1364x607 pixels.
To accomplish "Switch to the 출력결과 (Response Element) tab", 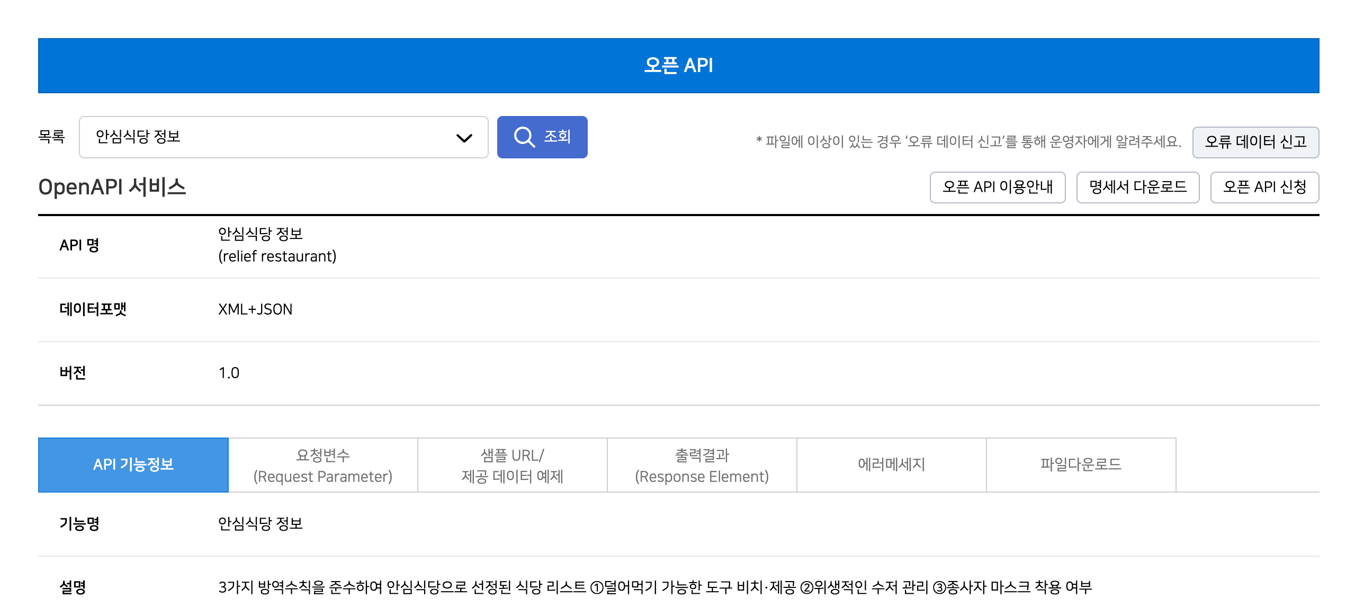I will [x=702, y=465].
